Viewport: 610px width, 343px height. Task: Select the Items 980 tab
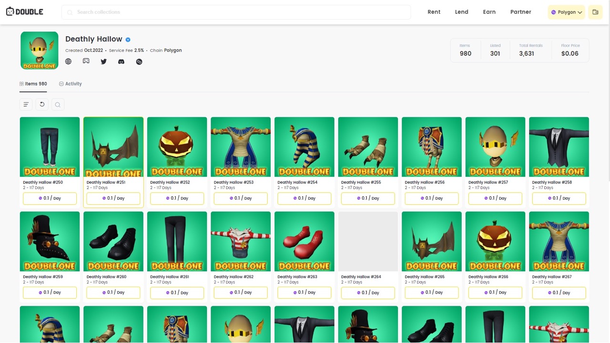pyautogui.click(x=33, y=84)
